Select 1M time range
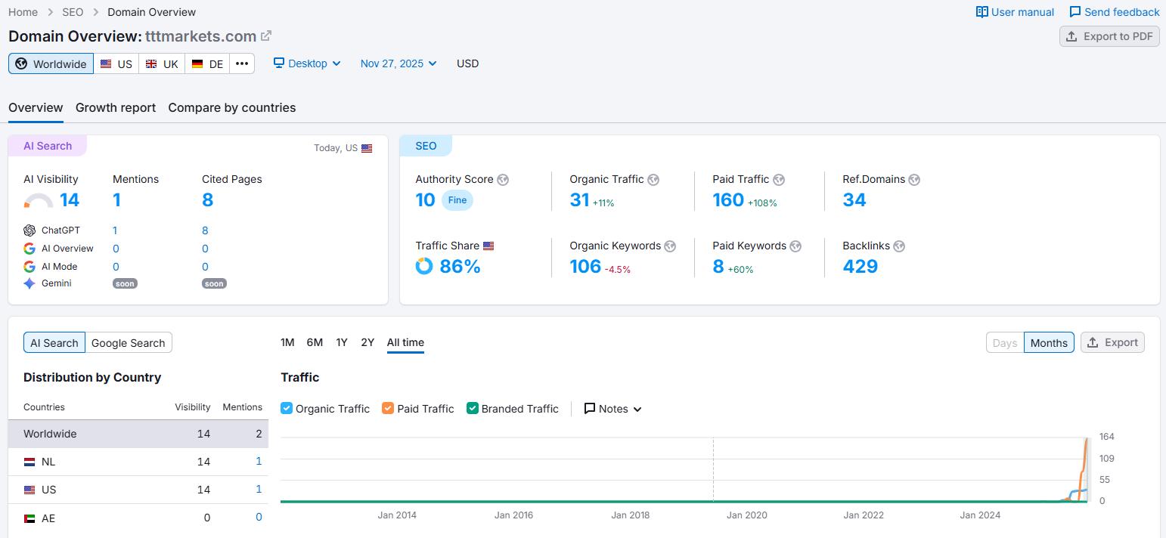This screenshot has height=538, width=1166. [x=287, y=342]
